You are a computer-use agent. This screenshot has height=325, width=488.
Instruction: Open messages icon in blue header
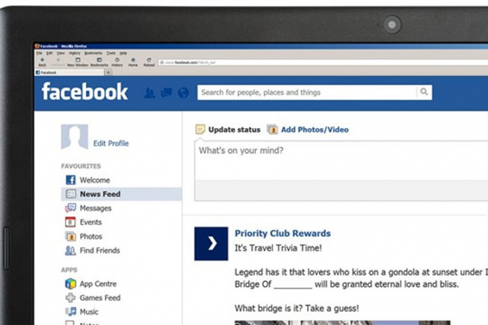coord(167,93)
